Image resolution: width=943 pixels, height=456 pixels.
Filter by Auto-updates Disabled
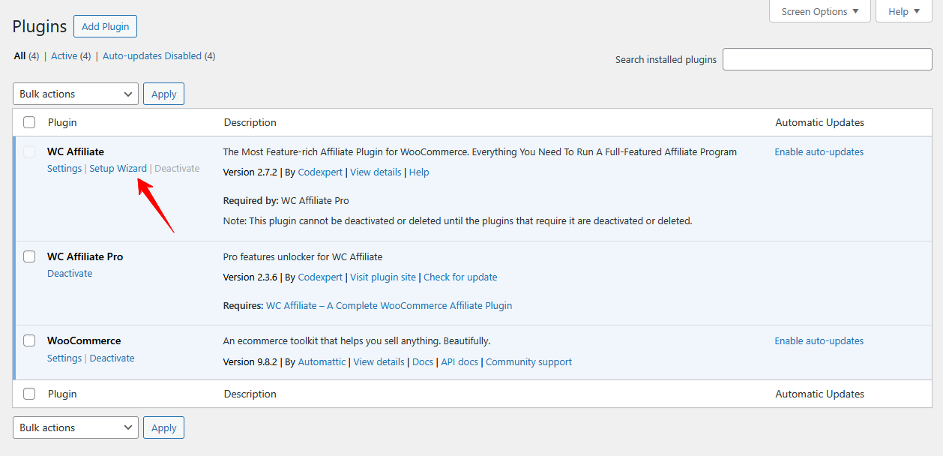pos(152,56)
